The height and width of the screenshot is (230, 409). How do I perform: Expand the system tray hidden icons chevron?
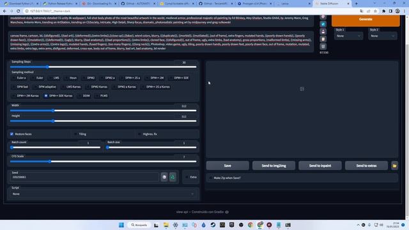pyautogui.click(x=358, y=225)
